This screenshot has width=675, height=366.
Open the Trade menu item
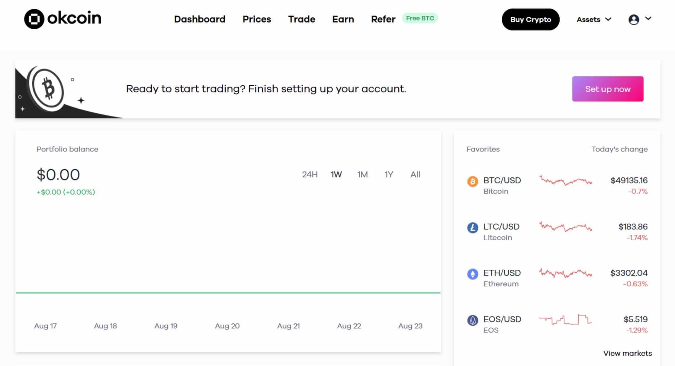pos(301,19)
